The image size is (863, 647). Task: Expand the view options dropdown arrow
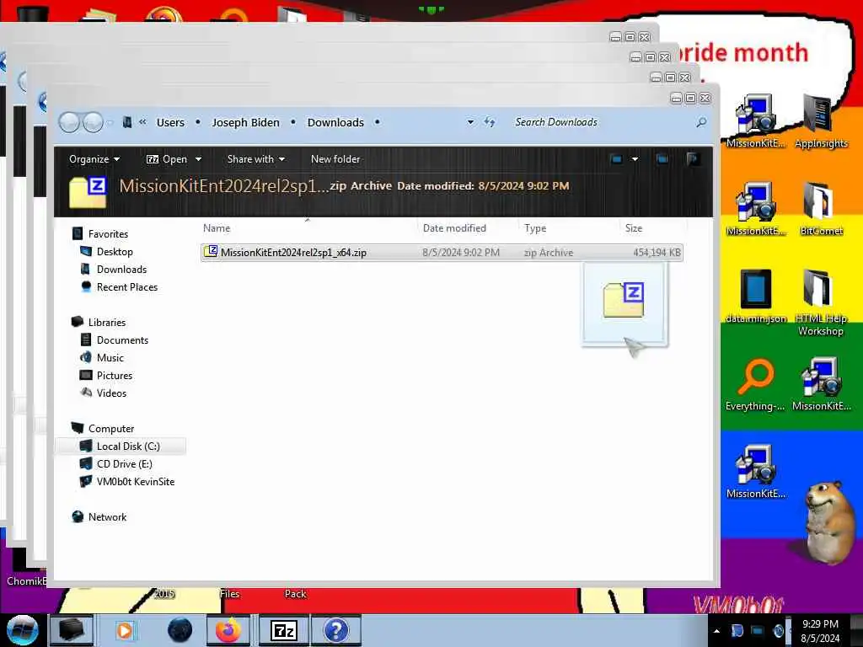coord(635,159)
